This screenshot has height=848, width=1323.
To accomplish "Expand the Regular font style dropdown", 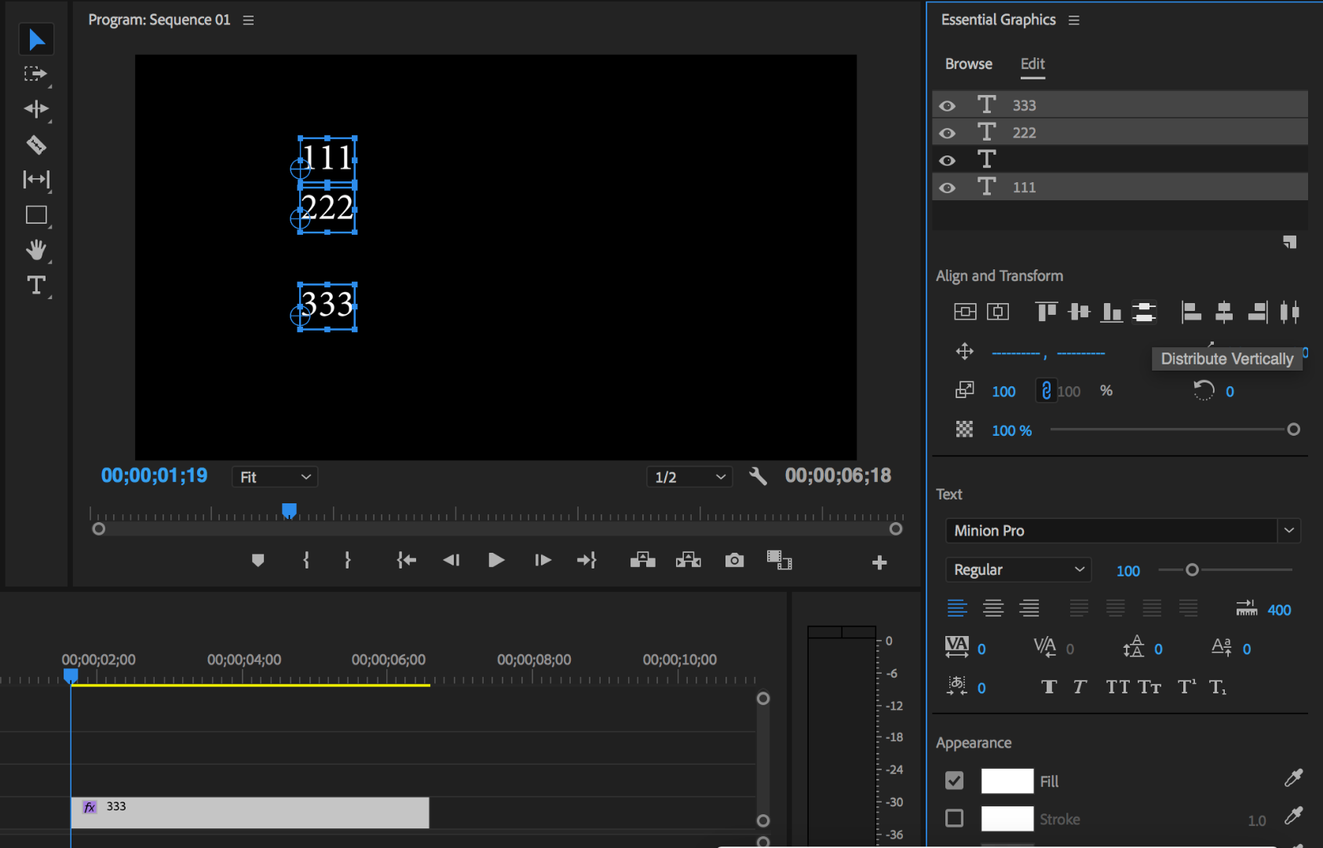I will point(1018,570).
